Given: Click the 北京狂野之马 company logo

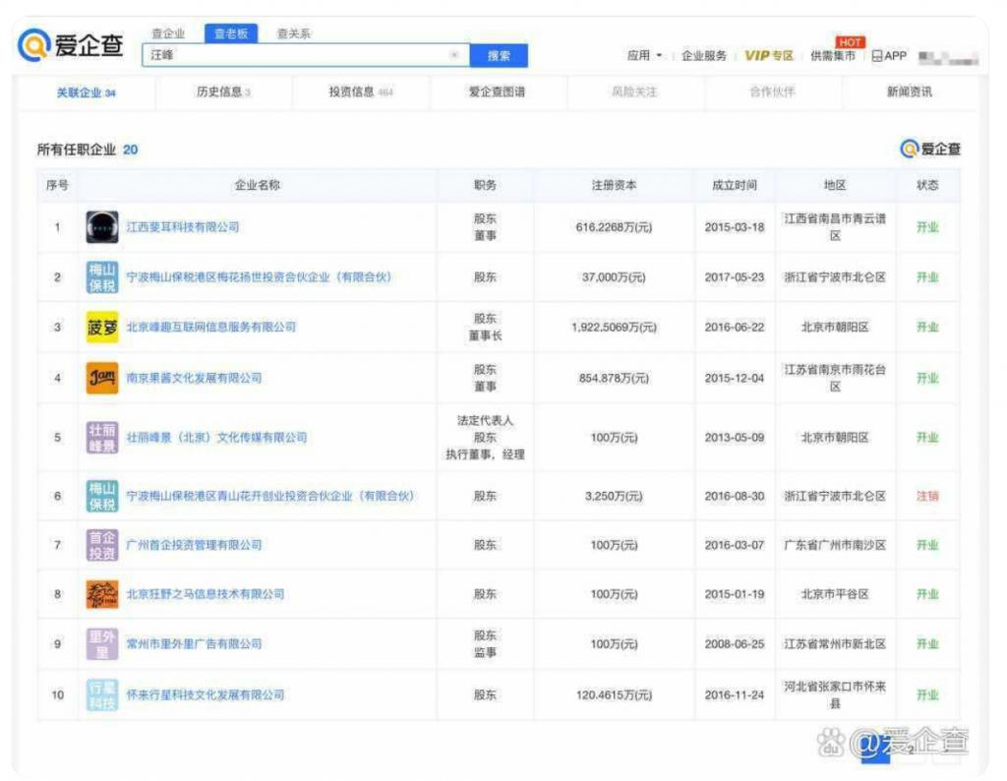Looking at the screenshot, I should [x=102, y=594].
